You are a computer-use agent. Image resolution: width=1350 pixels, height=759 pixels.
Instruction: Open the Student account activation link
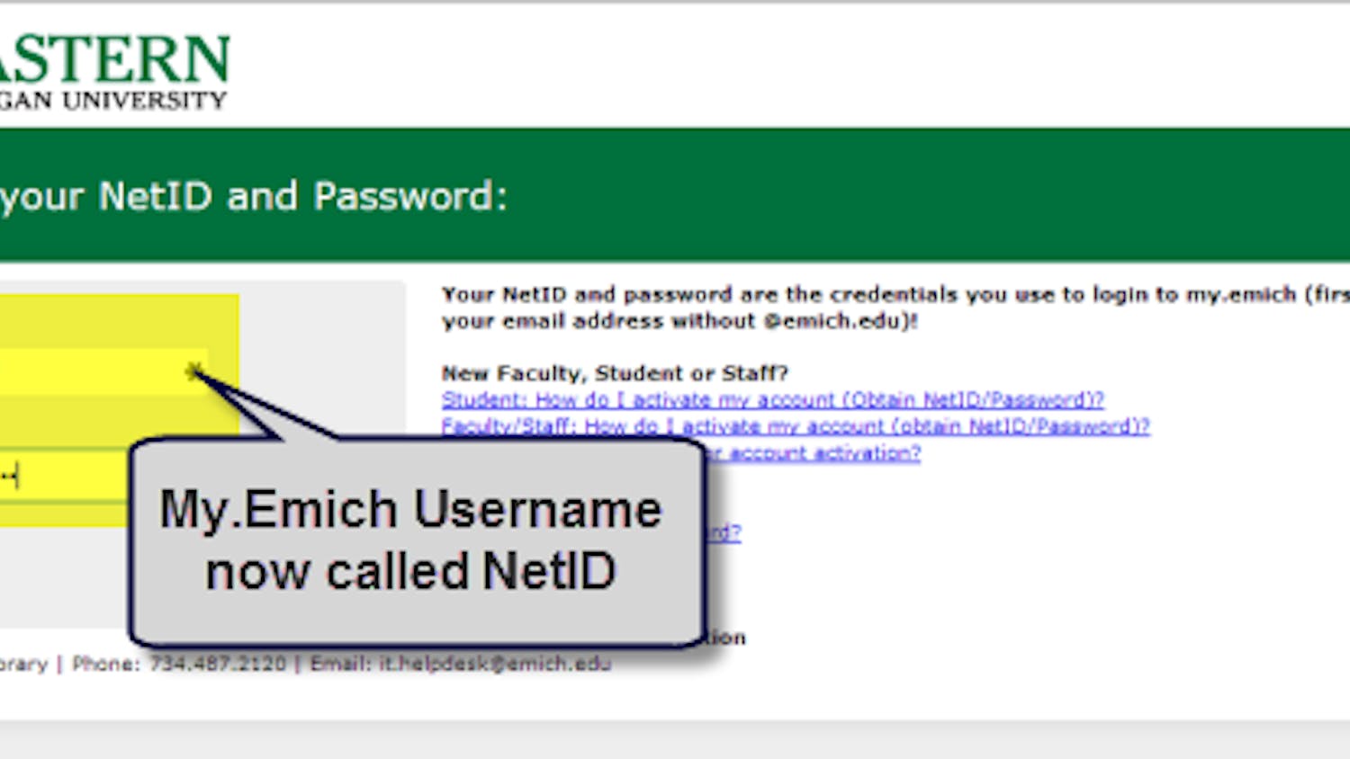[772, 400]
